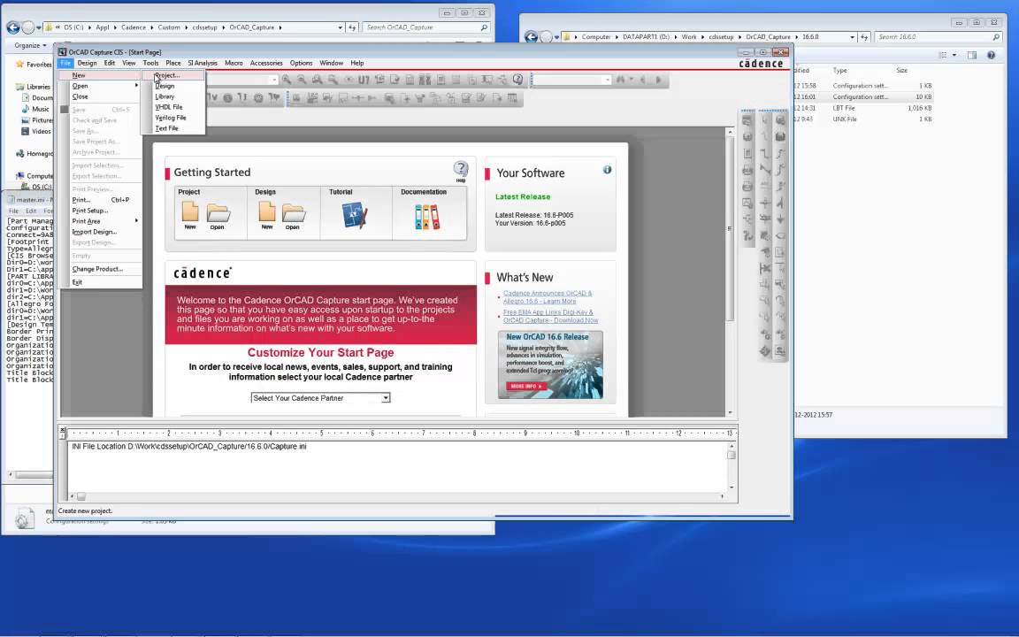Image resolution: width=1019 pixels, height=637 pixels.
Task: Click the preview pane icon in 16.6.0 window
Action: pyautogui.click(x=972, y=55)
